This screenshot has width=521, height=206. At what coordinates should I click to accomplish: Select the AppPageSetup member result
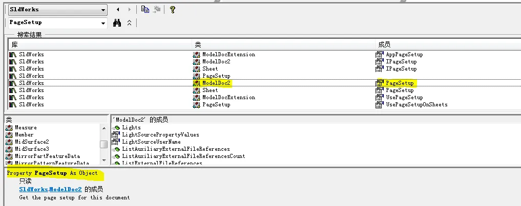tap(404, 54)
